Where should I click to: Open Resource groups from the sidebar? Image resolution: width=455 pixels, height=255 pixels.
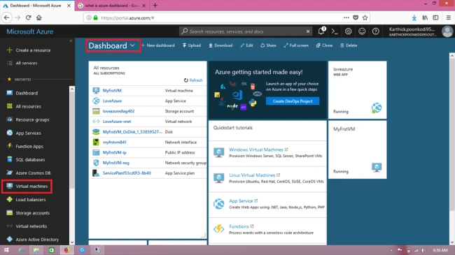32,119
